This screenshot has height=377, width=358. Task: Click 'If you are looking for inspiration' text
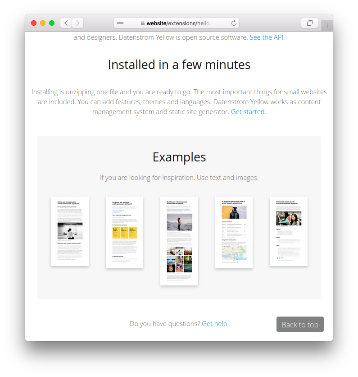click(147, 178)
